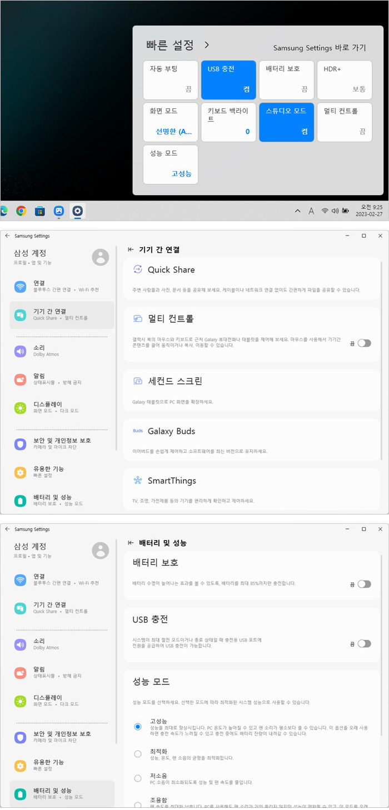Screen dimensions: 389x810
Task: Select 알림 in 배터리 및 성능 window sidebar
Action: click(x=62, y=672)
